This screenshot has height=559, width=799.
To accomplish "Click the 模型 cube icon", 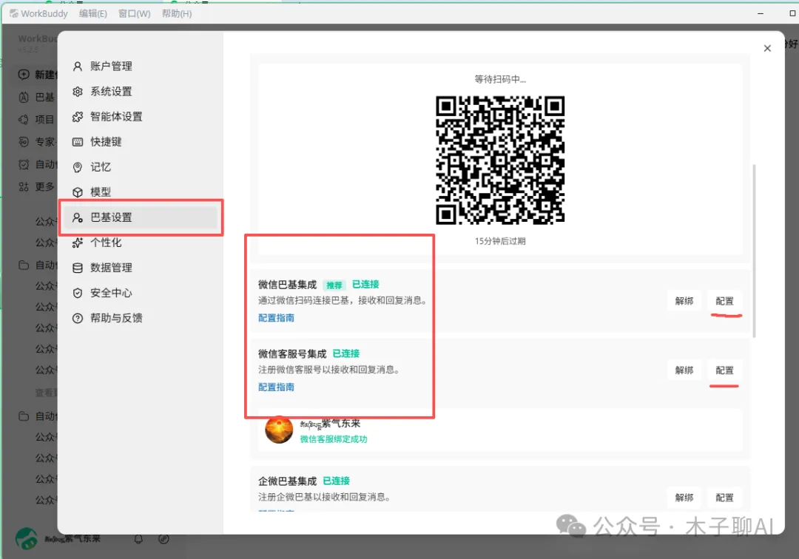I will click(x=78, y=192).
